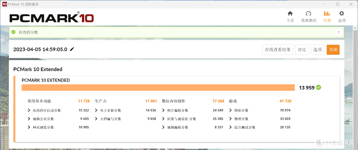Viewport: 358px width, 150px height.
Task: Select the 生产力 heading
Action: tap(100, 101)
